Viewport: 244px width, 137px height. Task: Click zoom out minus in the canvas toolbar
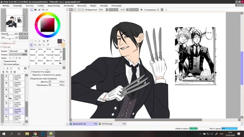click(x=110, y=10)
